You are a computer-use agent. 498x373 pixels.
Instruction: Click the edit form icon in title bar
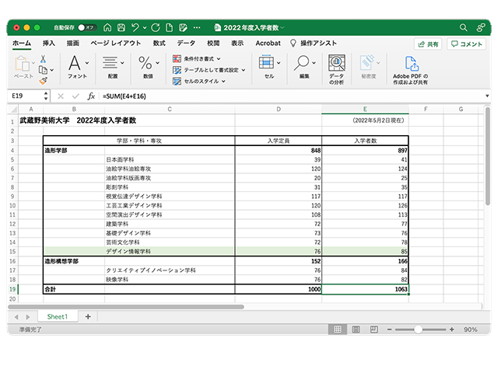click(183, 28)
